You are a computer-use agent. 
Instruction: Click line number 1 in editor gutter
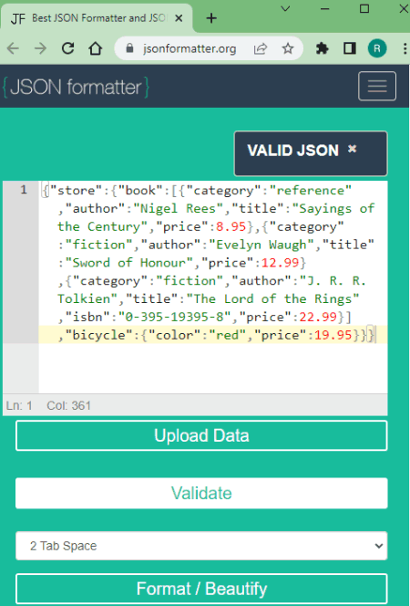pyautogui.click(x=24, y=190)
